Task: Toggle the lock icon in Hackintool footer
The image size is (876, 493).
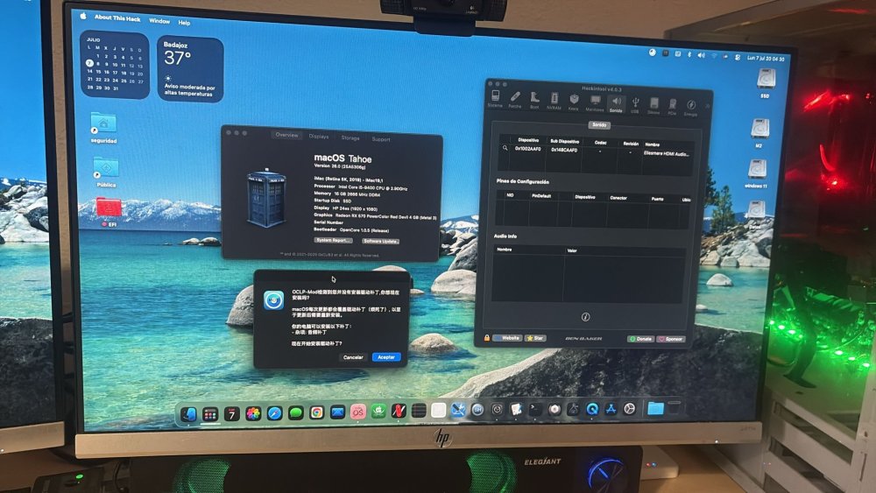Action: 486,337
